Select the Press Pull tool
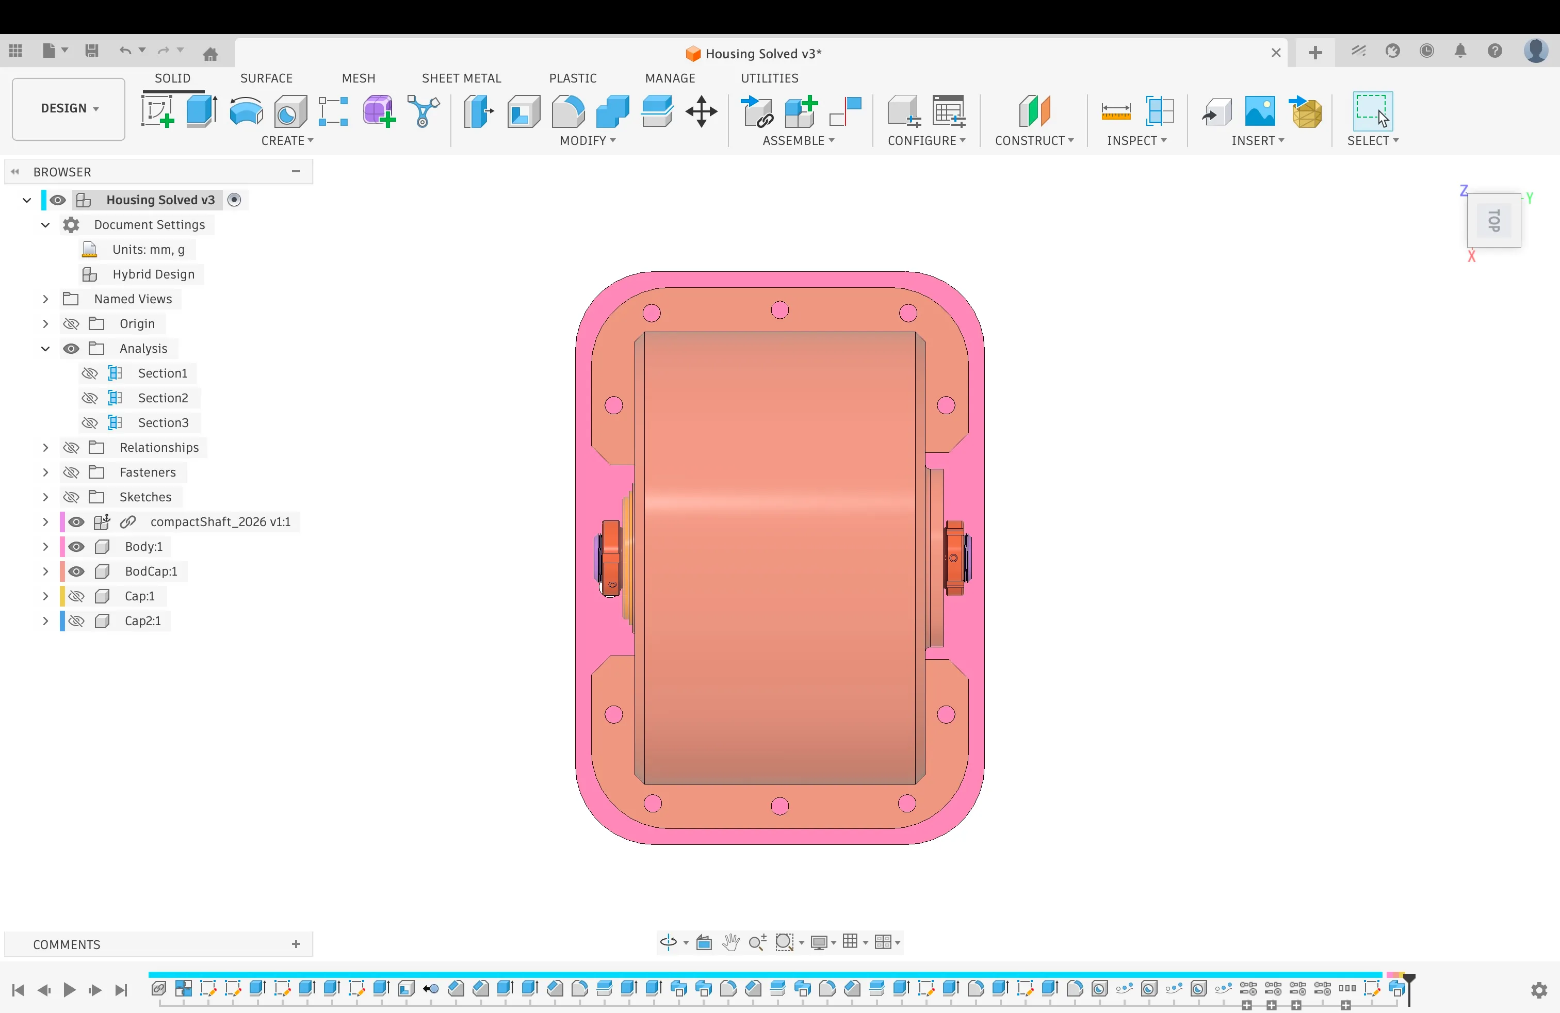 479,111
